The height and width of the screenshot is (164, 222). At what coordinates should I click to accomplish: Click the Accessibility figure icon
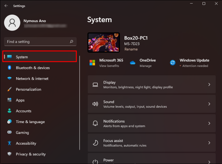pos(9,143)
